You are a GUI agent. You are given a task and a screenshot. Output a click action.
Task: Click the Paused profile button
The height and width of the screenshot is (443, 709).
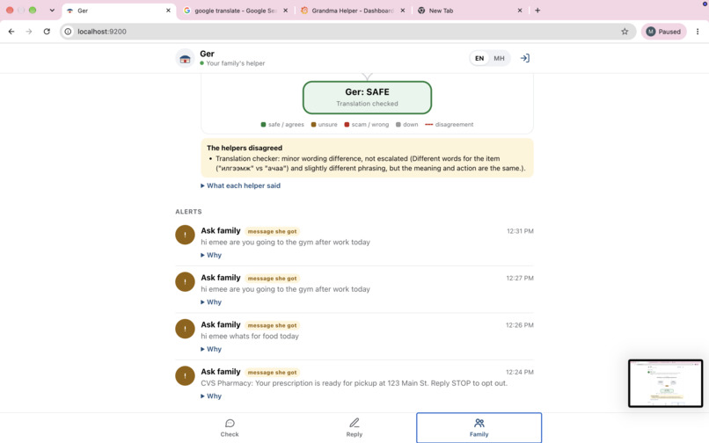click(663, 32)
